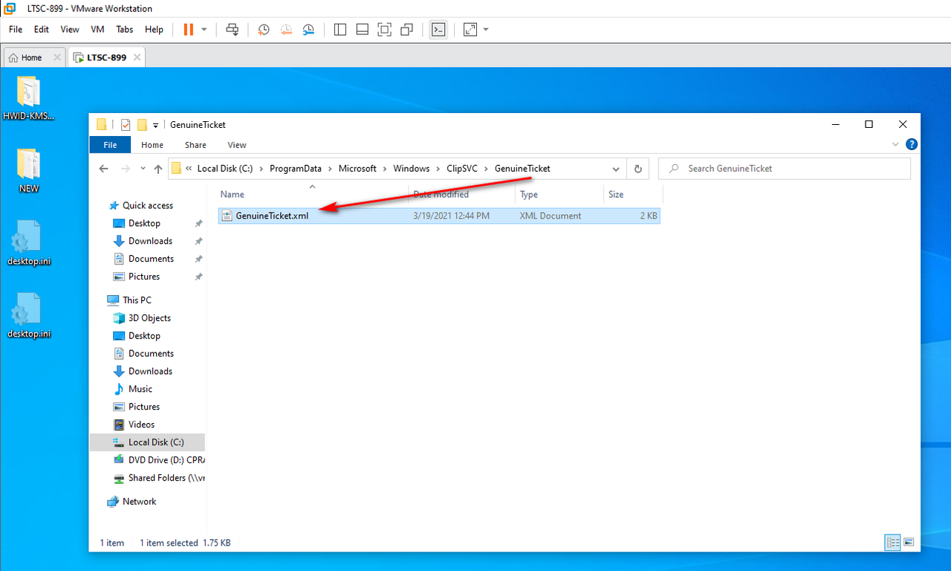Open Network in the navigation pane
This screenshot has height=571, width=951.
pyautogui.click(x=140, y=501)
